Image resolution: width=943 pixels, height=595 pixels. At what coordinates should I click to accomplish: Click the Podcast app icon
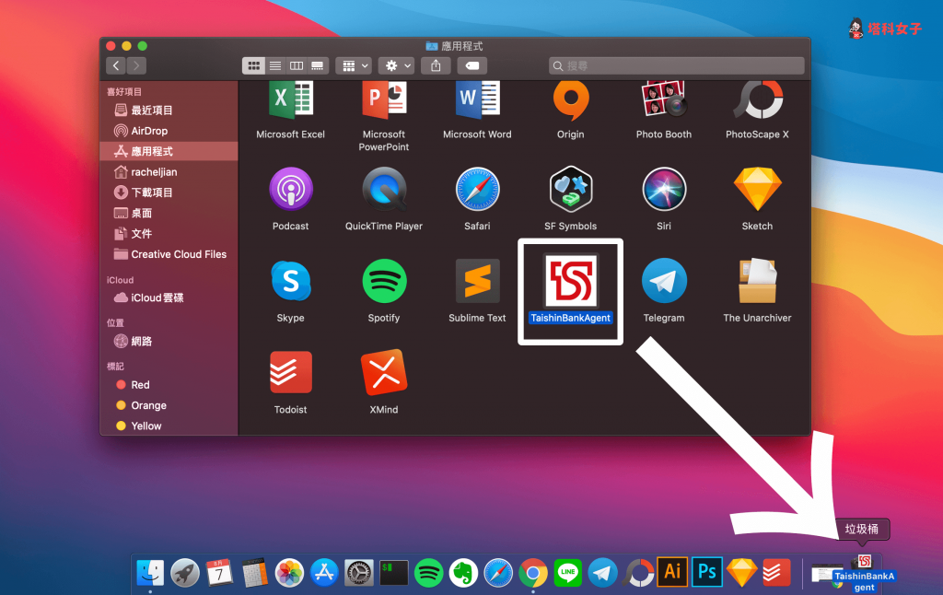[x=290, y=189]
